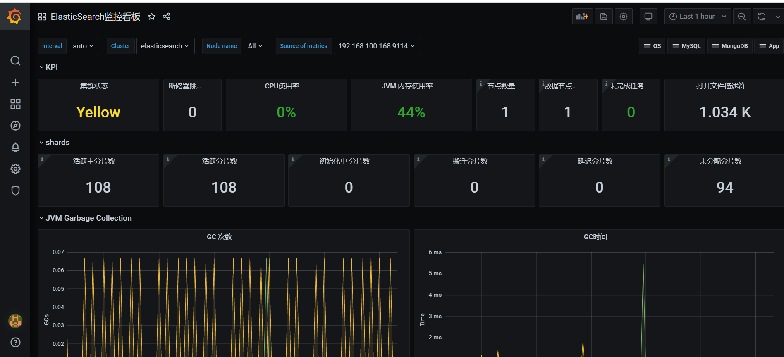Open the sidebar Alerting bell icon
Viewport: 784px width, 357px height.
click(x=15, y=148)
